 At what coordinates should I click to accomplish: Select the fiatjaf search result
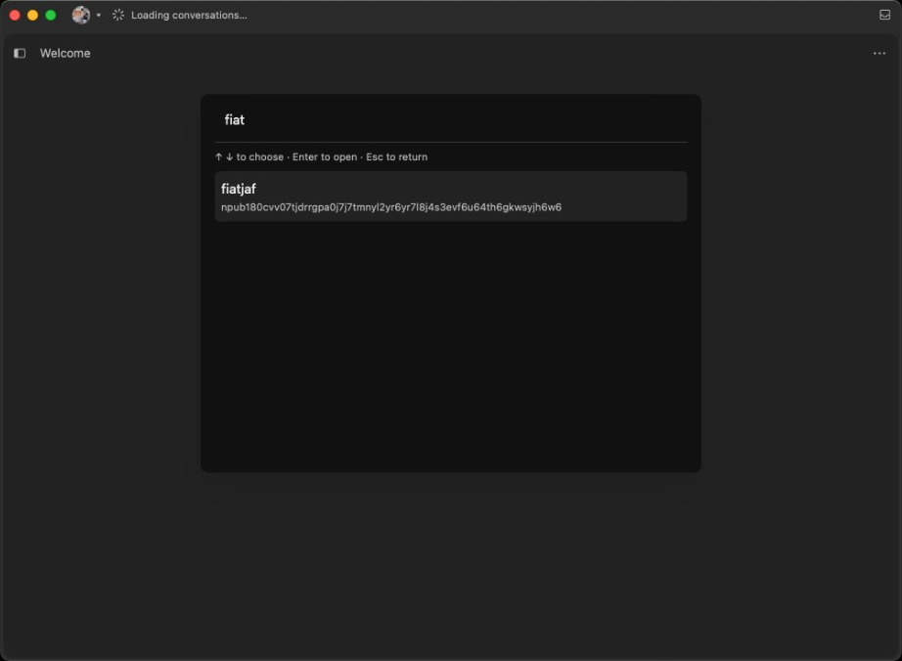pyautogui.click(x=450, y=197)
